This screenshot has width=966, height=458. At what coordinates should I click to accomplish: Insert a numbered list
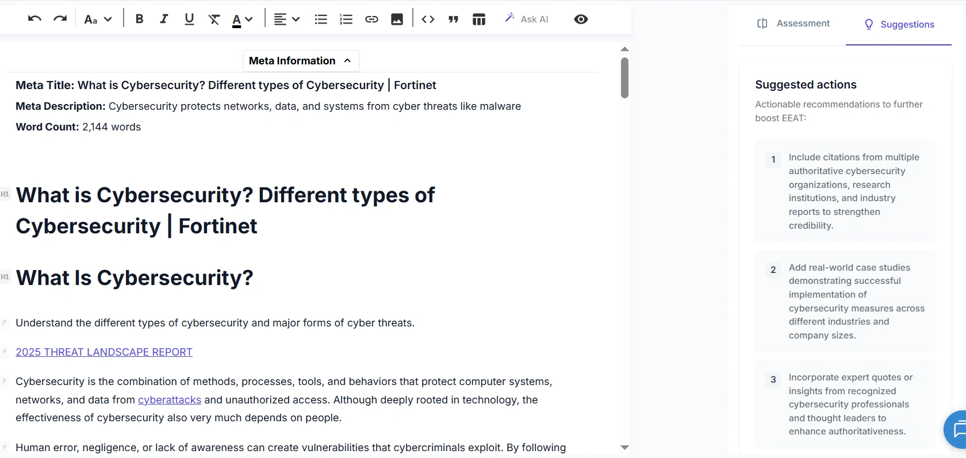[x=346, y=20]
